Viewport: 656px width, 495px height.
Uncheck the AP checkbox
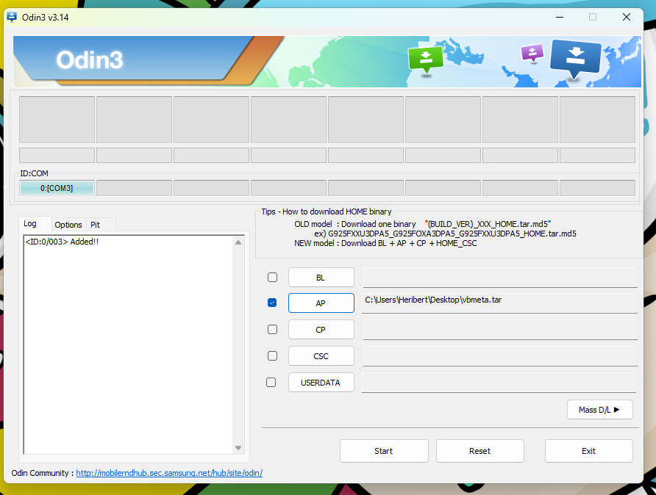coord(272,303)
